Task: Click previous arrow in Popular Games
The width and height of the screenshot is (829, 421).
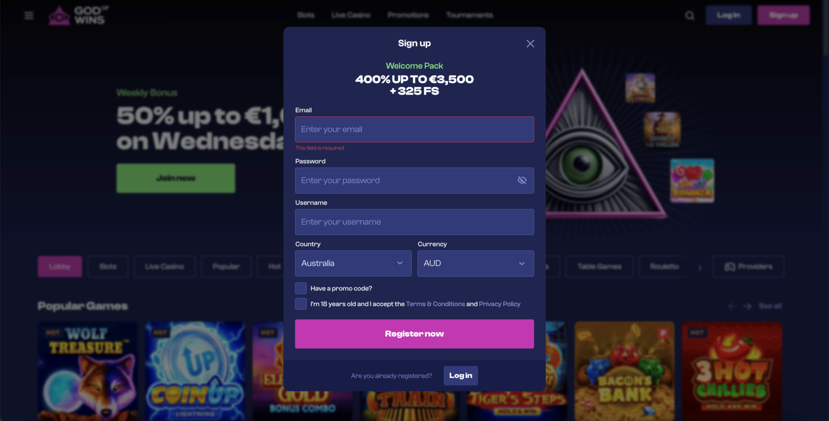Action: [x=732, y=306]
